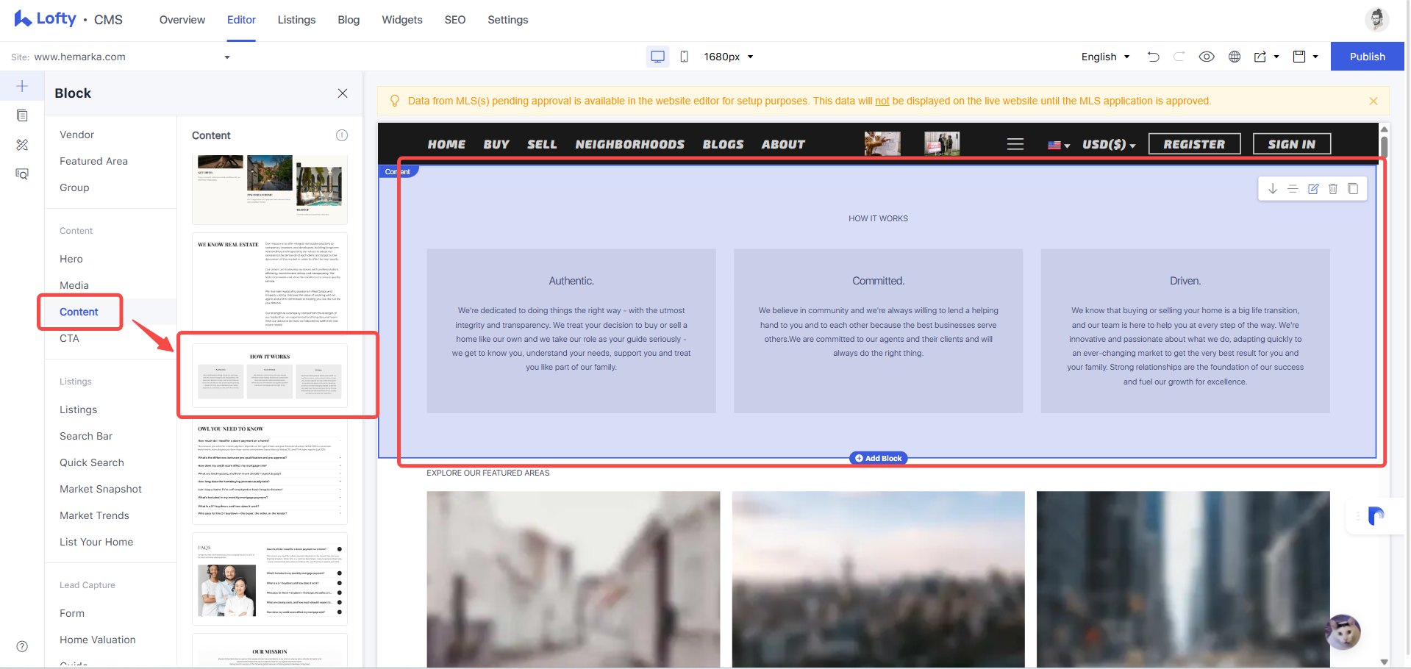This screenshot has height=669, width=1411.
Task: Expand the share options arrow
Action: pos(1276,57)
